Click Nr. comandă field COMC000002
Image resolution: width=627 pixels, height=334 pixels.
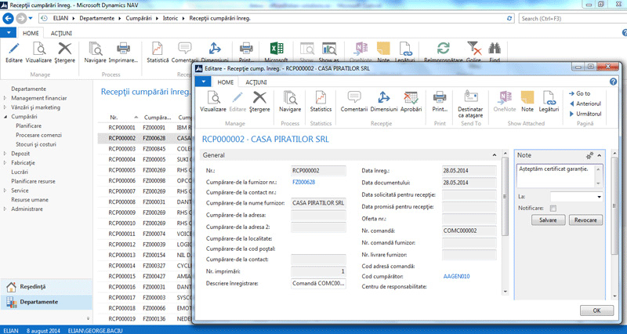[x=469, y=231]
